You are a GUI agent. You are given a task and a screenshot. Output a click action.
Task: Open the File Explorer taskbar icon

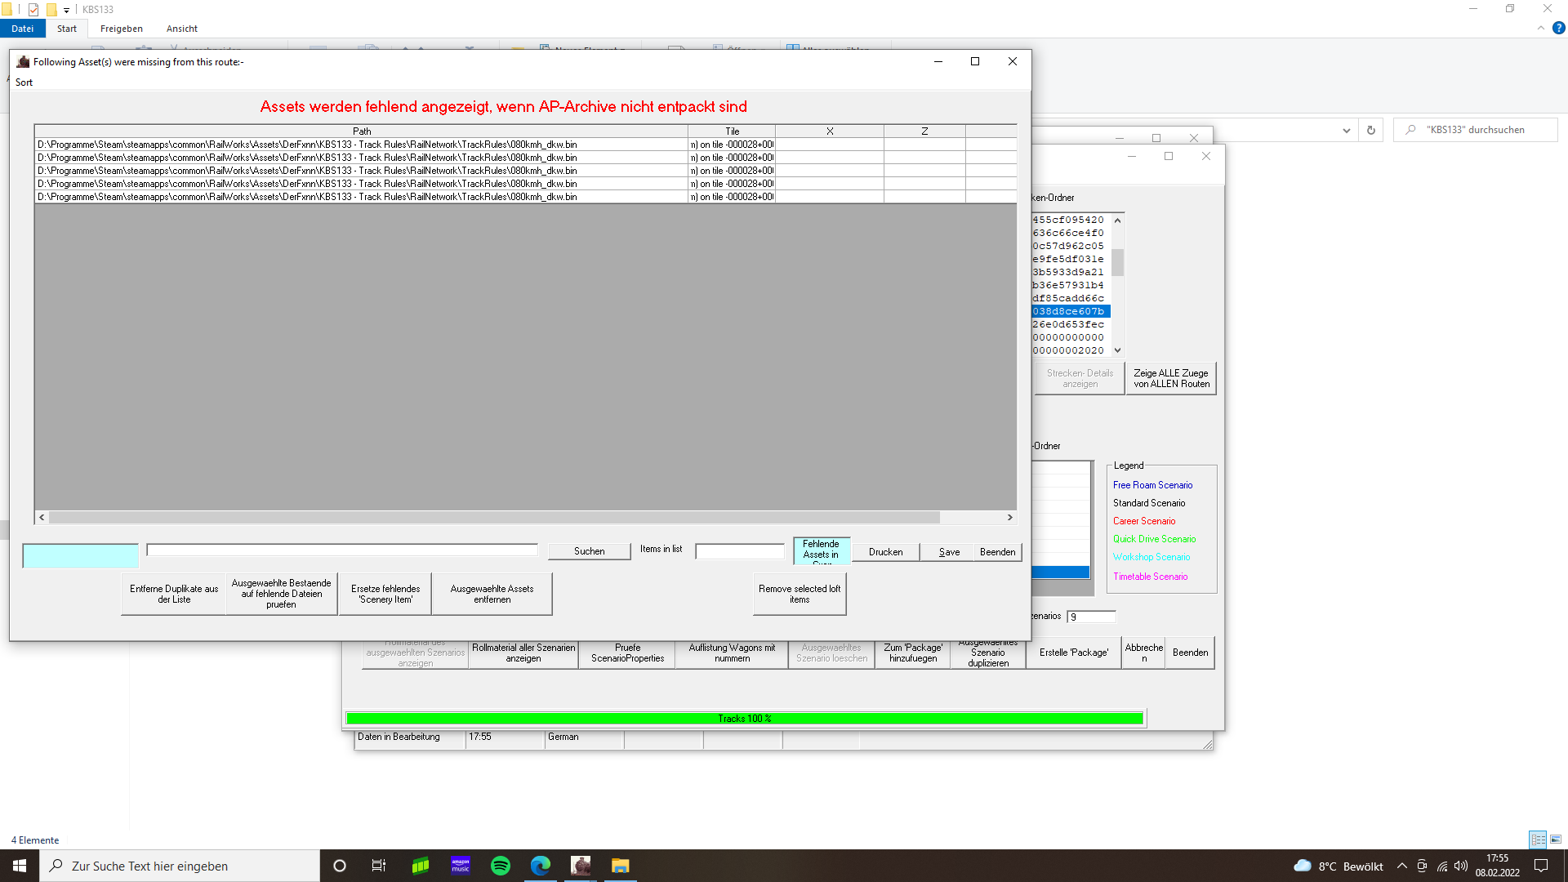[621, 866]
